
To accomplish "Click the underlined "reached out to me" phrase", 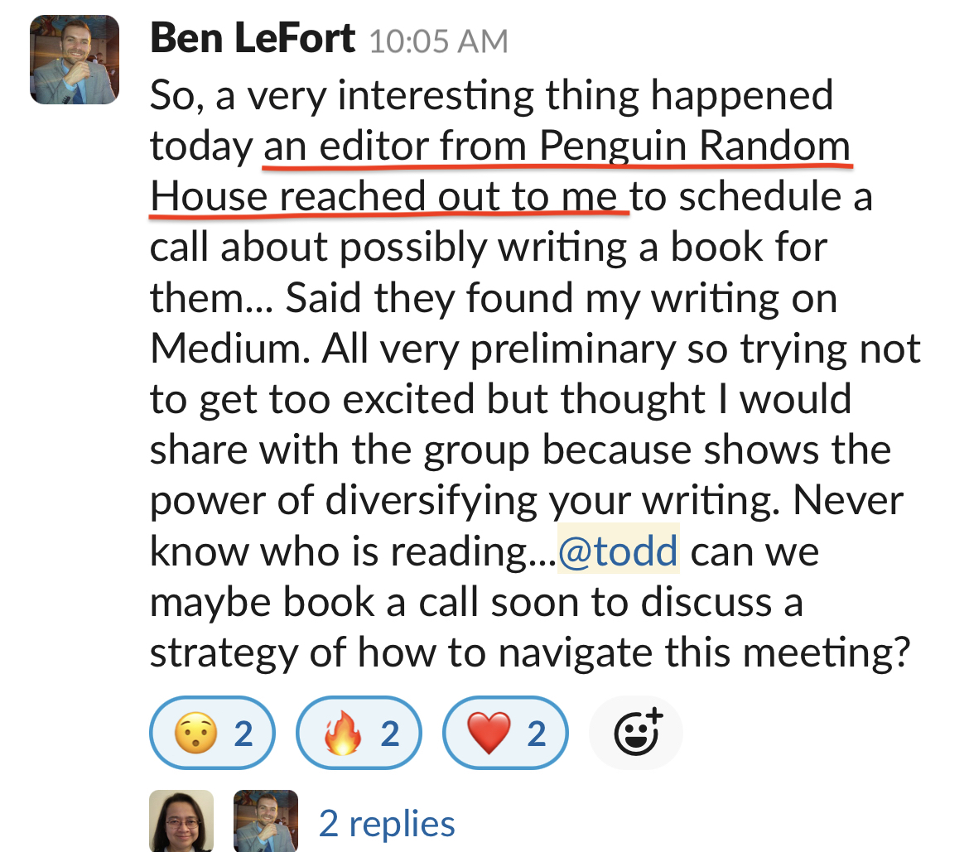I will [451, 198].
